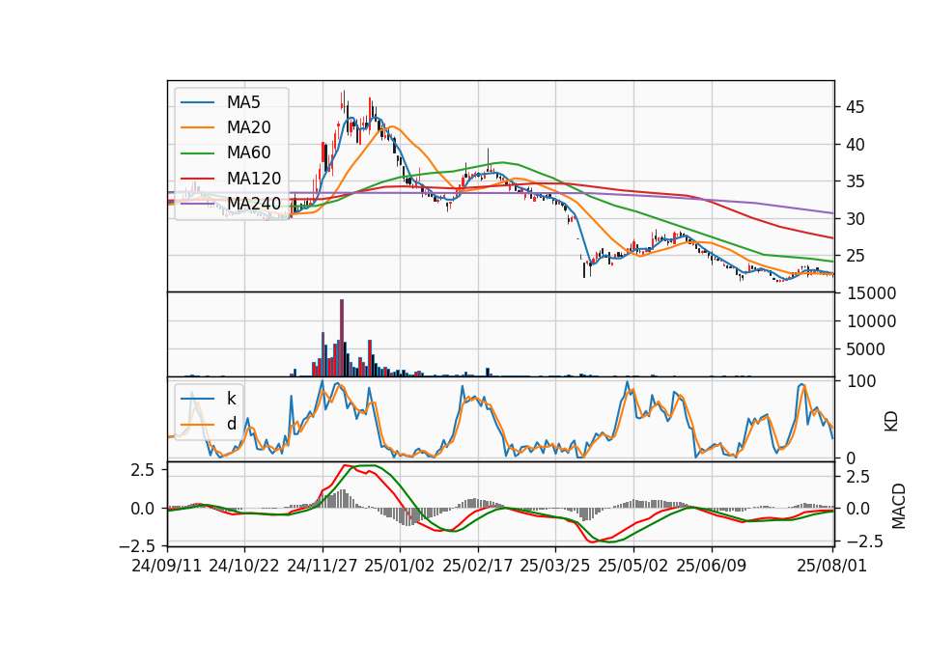927x666 pixels.
Task: Click the KD axis title
Action: [x=891, y=420]
